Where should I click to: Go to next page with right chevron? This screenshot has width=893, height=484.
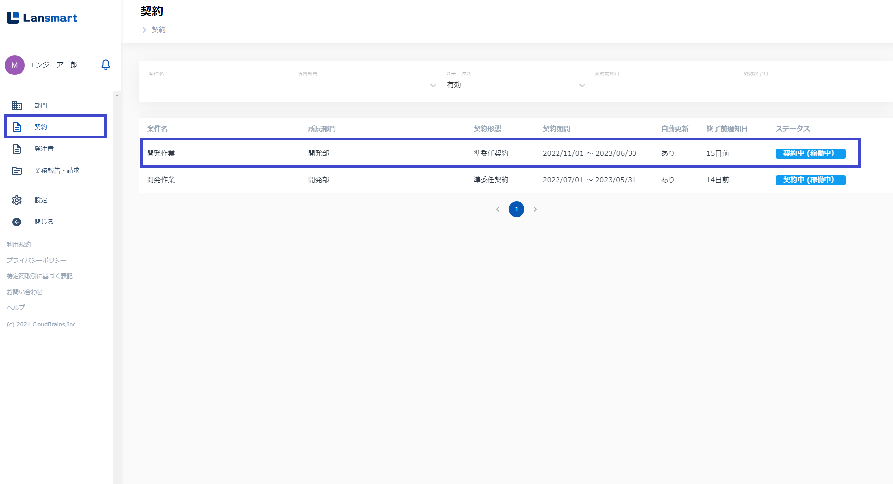click(535, 209)
